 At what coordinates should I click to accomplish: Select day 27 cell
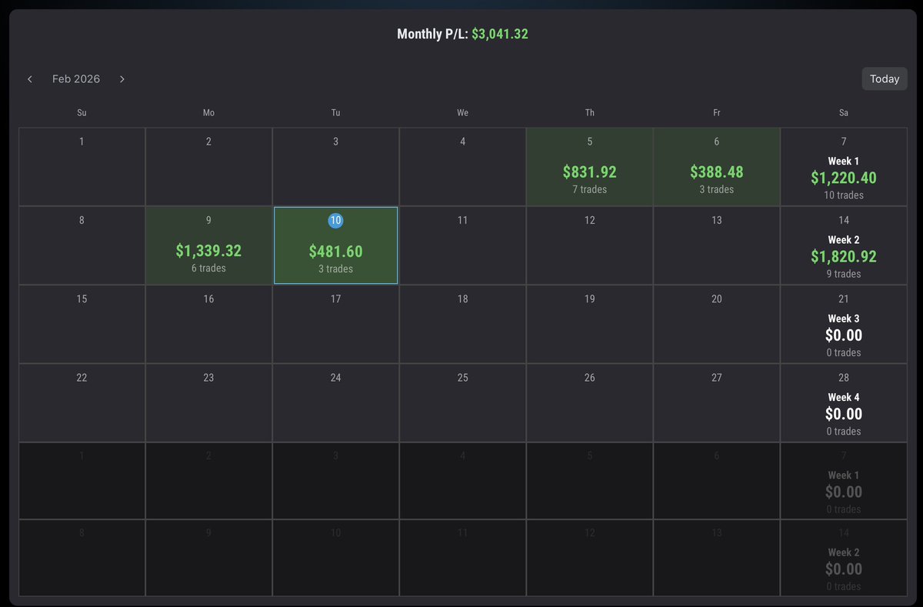click(717, 402)
